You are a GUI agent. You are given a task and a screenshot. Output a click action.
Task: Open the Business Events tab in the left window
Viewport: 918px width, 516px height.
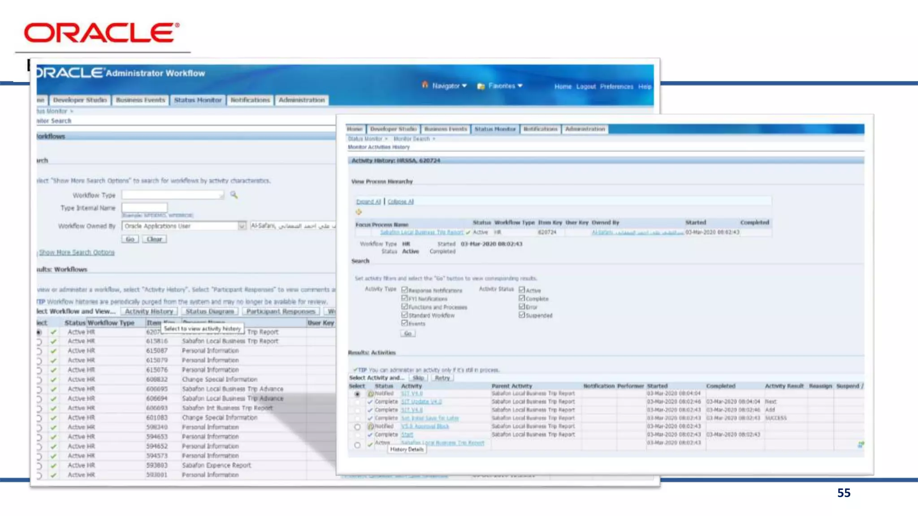coord(140,100)
